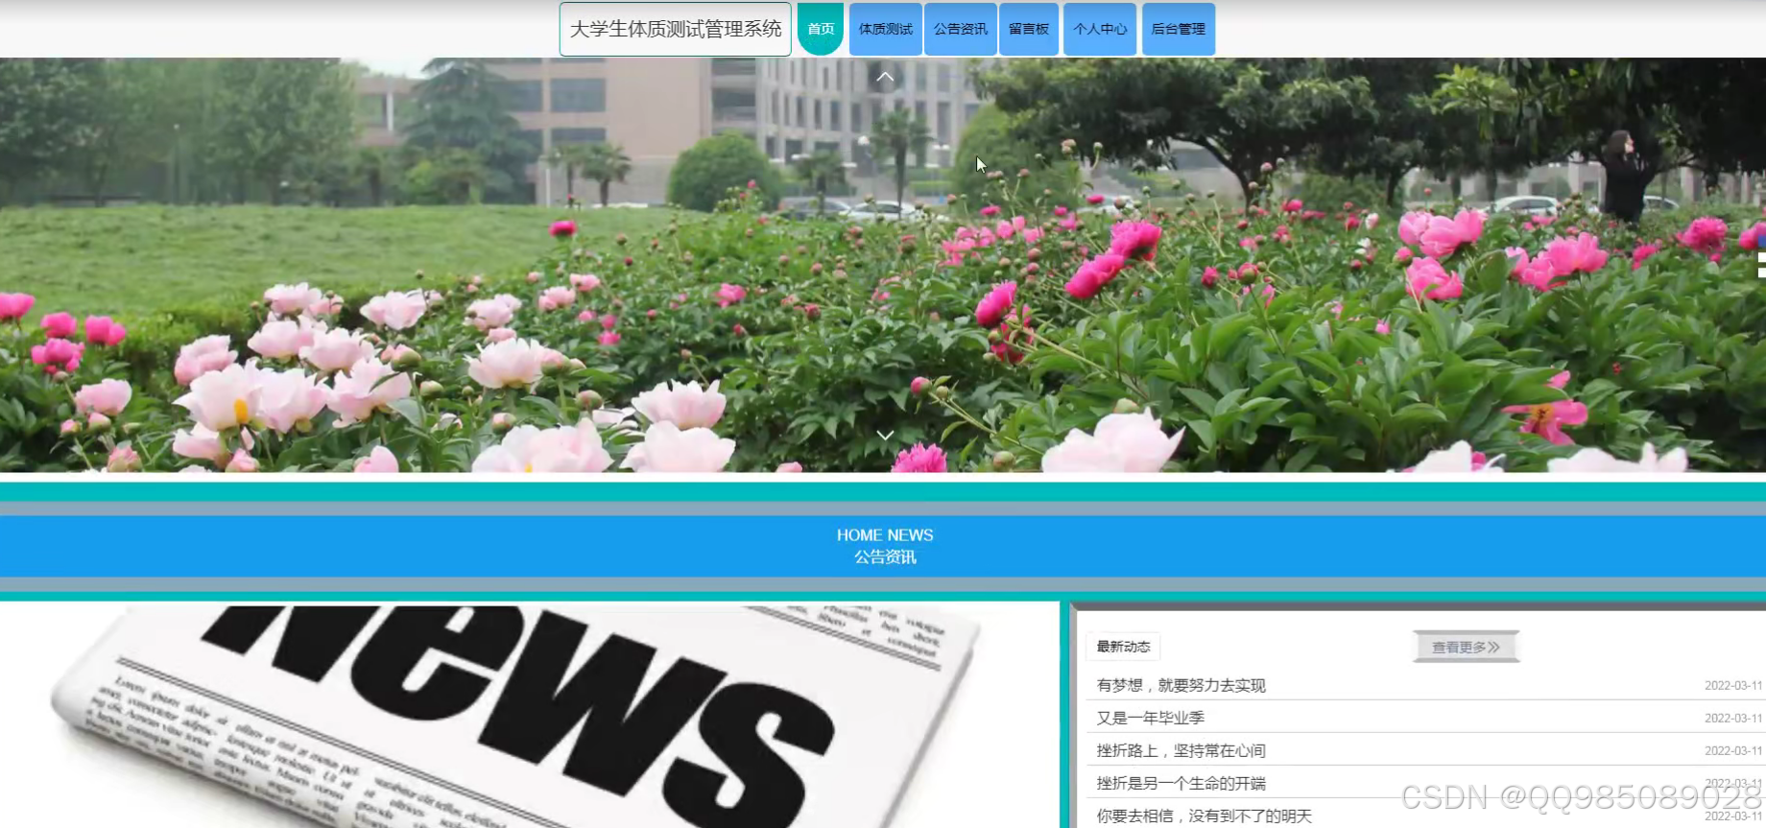Open news item 有梦想，就要努力去实现
Screen dimensions: 1766x828
pyautogui.click(x=1181, y=685)
